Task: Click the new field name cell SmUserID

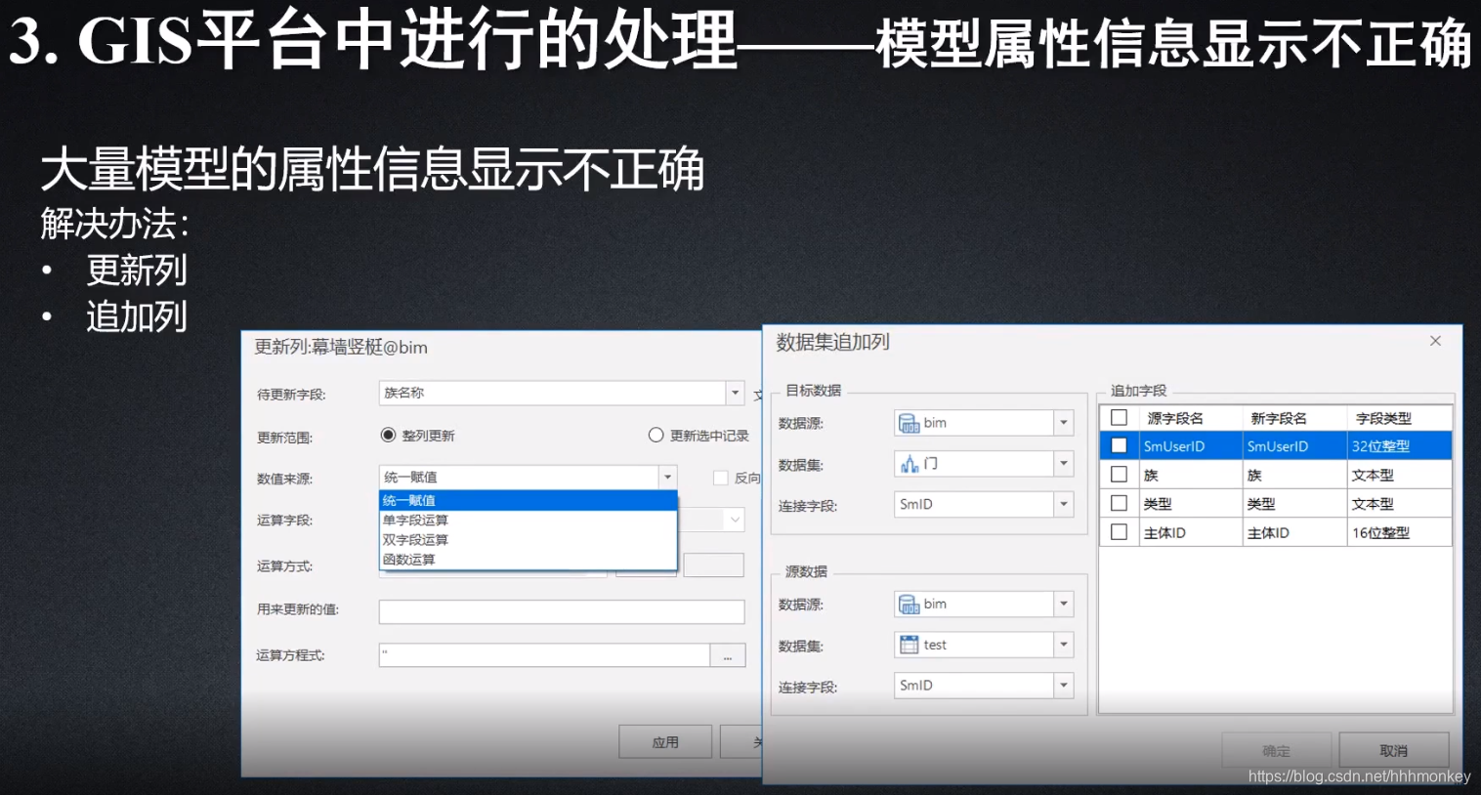Action: pyautogui.click(x=1294, y=446)
